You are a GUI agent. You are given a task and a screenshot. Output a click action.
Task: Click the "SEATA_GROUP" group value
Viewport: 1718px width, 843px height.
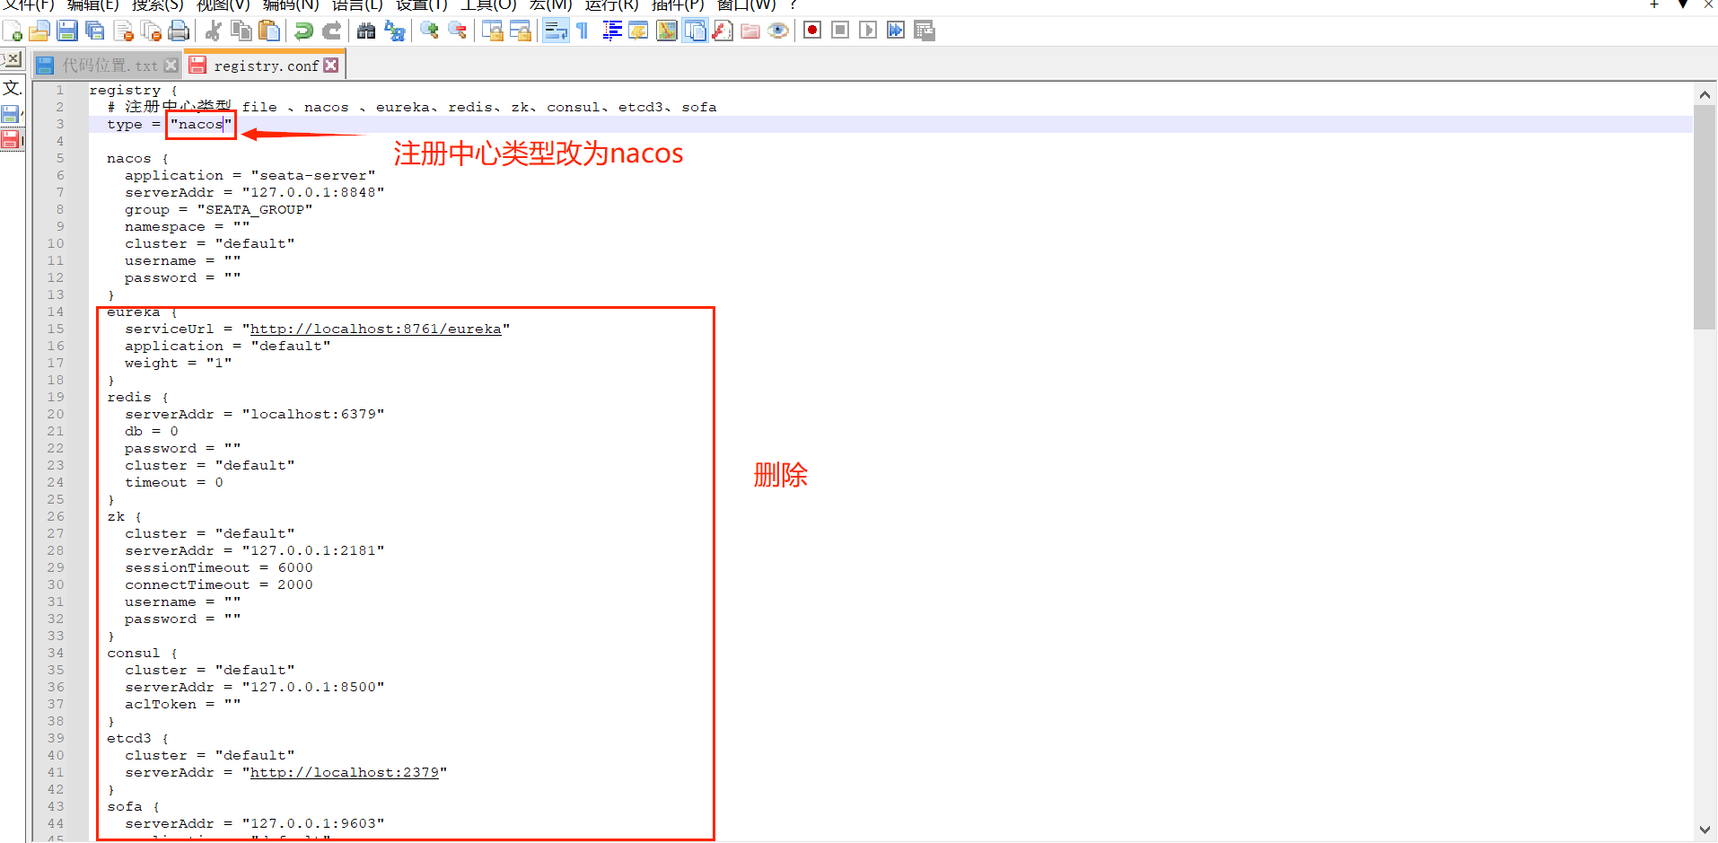(254, 210)
